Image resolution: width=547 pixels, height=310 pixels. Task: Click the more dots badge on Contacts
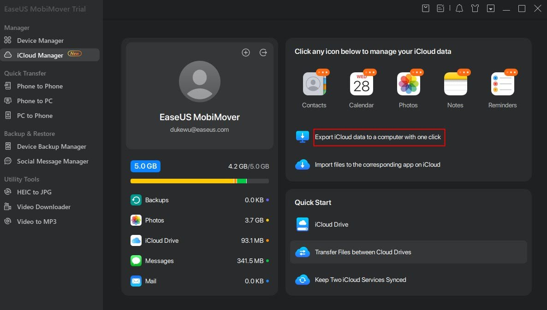323,72
